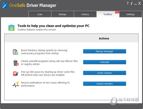The image size is (143, 109).
Task: Click the heartbeat bell monitor icon
Action: tap(16, 84)
